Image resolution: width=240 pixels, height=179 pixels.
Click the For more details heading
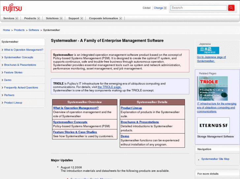pos(208,174)
